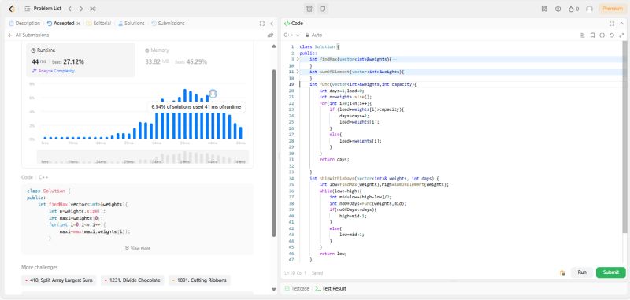The image size is (630, 300).
Task: Select the Runtime stats card
Action: 81,61
